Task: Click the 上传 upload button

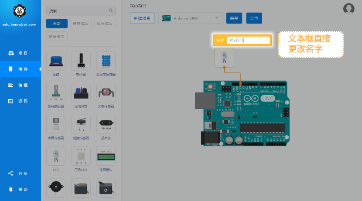Action: (x=254, y=18)
